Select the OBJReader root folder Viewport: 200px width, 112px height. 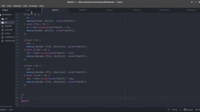[x=7, y=15]
